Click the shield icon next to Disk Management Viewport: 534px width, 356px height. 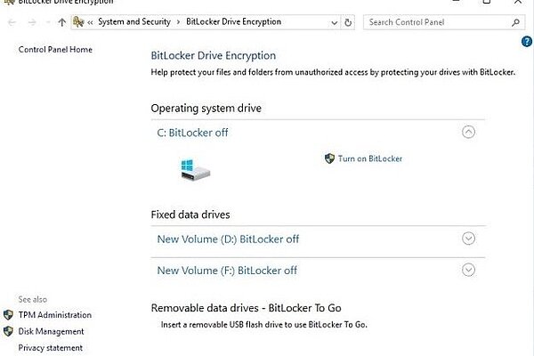[8, 331]
